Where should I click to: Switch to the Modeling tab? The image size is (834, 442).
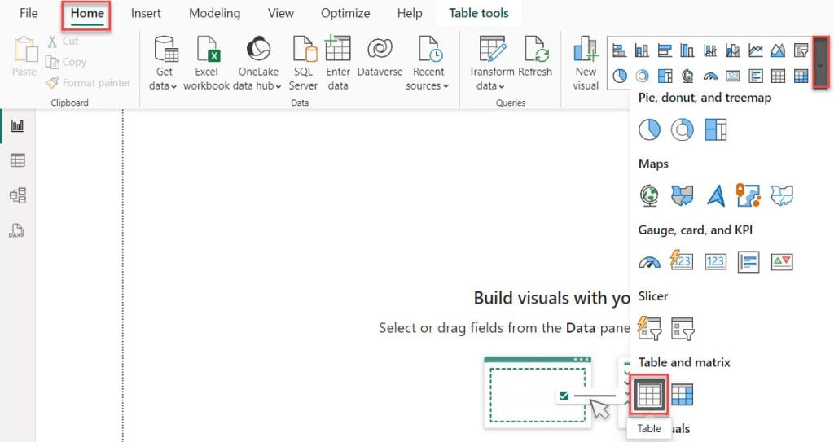tap(215, 13)
